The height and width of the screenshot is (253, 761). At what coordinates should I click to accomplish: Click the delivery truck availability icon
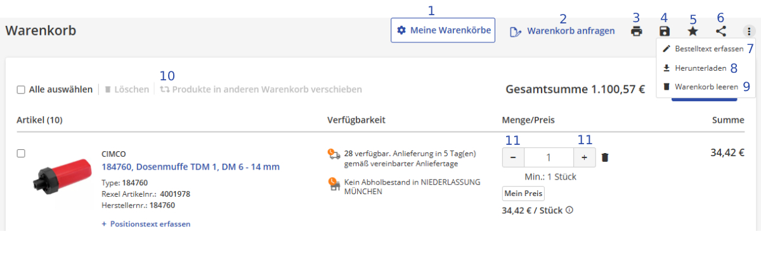coord(333,154)
